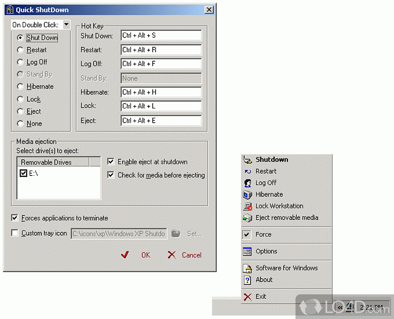Click the red X Exit icon
The height and width of the screenshot is (319, 394).
tap(248, 297)
